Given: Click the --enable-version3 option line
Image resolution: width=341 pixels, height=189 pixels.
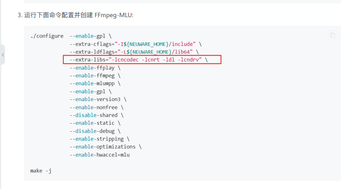Looking at the screenshot, I should (x=98, y=99).
